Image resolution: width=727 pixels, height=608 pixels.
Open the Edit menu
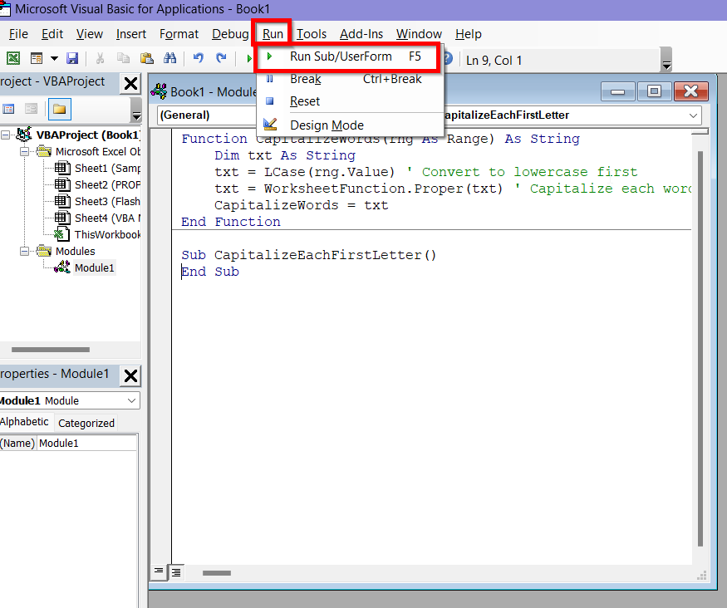point(52,34)
